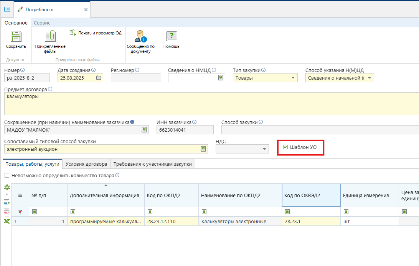Screen dimensions: 419x266
Task: Open Товары, работы, услуги tab
Action: coord(32,164)
